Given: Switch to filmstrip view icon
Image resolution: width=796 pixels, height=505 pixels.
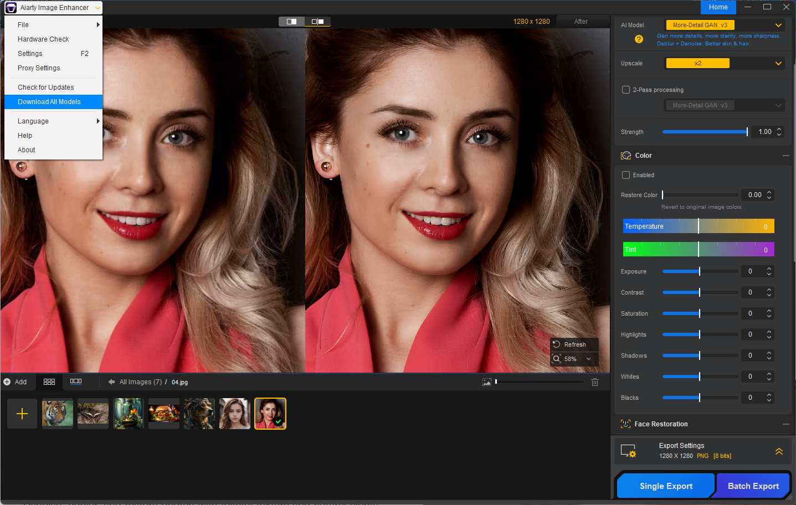Looking at the screenshot, I should click(x=76, y=382).
